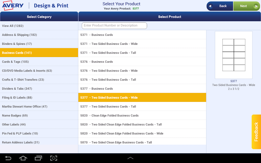Viewport: 261px width, 163px height.
Task: Select 5371 Two Sided Business Cards - Wide
Action: pos(142,44)
